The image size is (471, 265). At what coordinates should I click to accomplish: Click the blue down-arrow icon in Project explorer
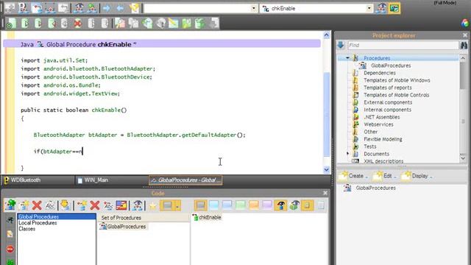point(341,45)
